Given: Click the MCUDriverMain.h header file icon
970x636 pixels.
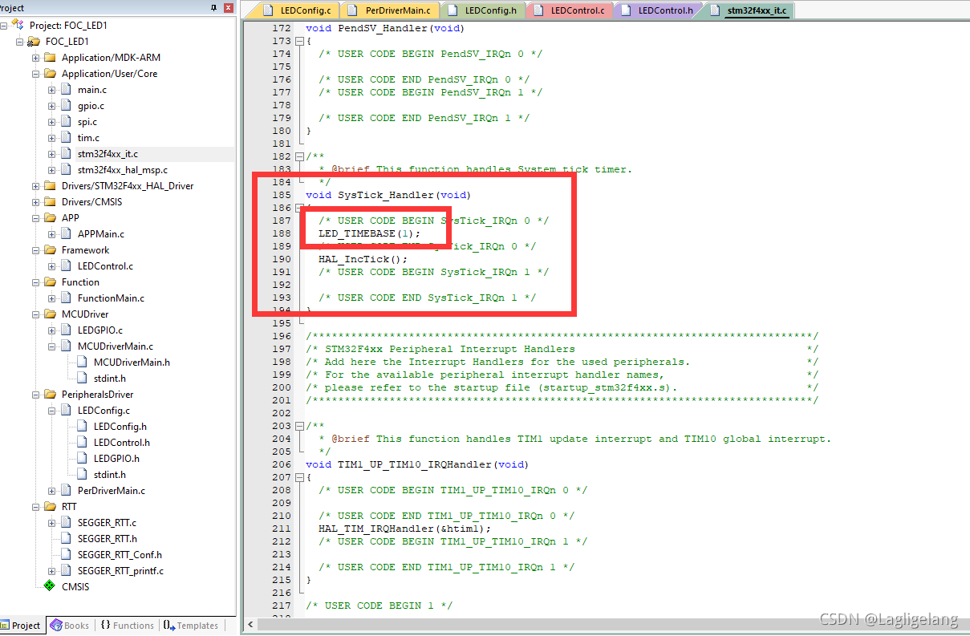Looking at the screenshot, I should pos(82,362).
